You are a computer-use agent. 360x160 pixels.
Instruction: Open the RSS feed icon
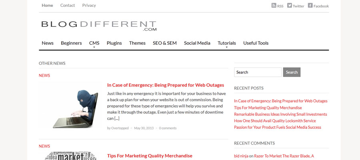(x=274, y=5)
